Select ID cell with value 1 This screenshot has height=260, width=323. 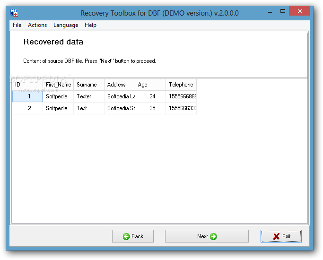pos(27,96)
